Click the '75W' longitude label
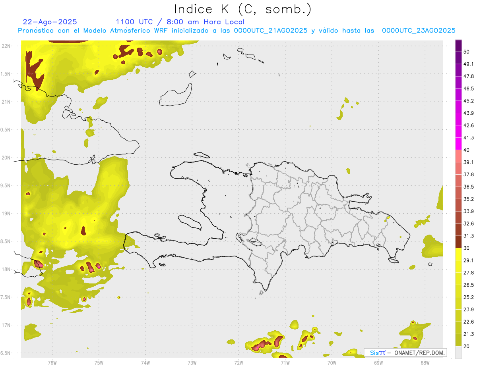Viewport: 477px width, 368px height. point(99,362)
